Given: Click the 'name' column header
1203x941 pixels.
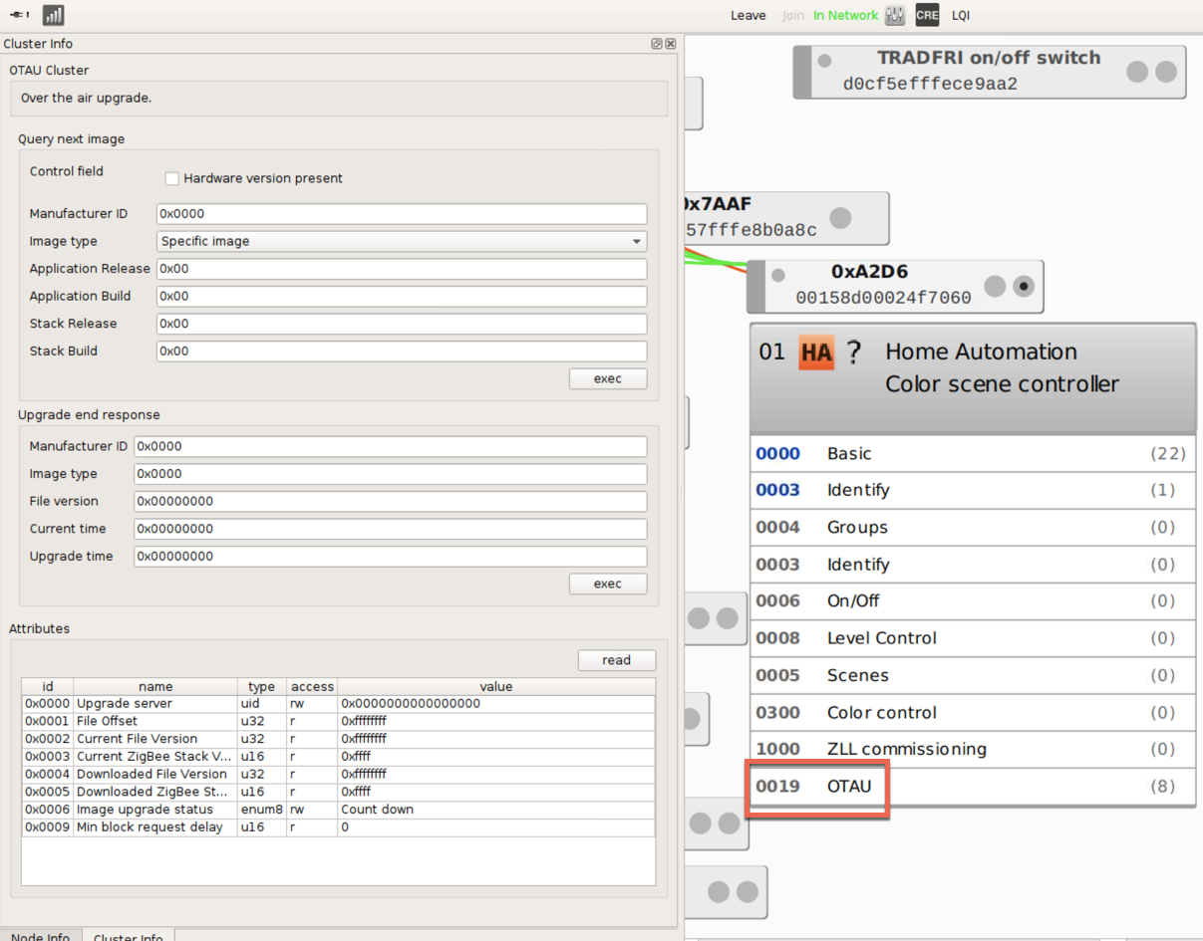Looking at the screenshot, I should click(155, 686).
